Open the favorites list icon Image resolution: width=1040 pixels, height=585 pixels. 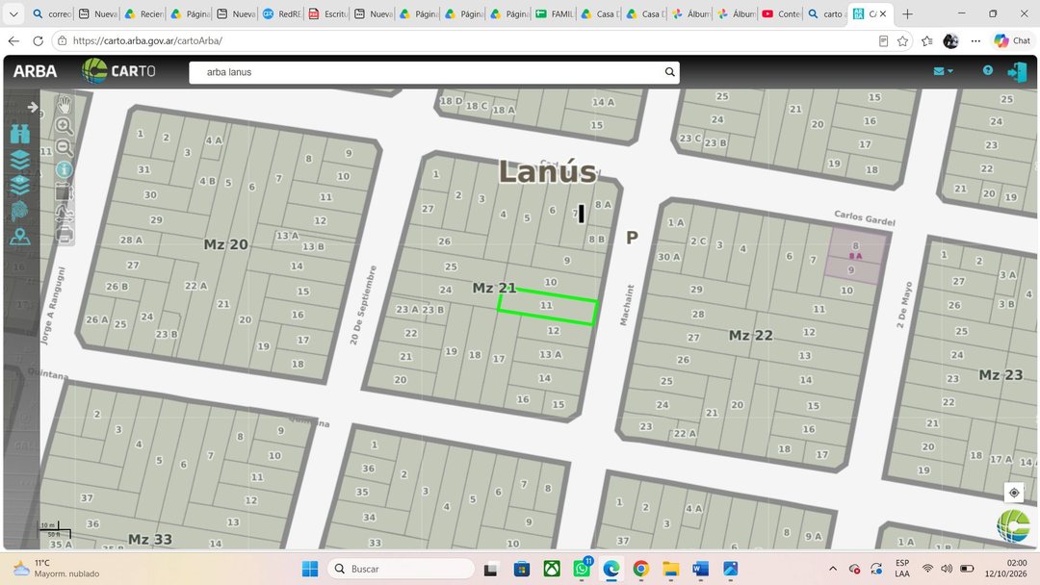click(927, 41)
